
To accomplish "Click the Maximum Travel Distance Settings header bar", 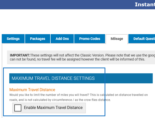I will [x=80, y=78].
